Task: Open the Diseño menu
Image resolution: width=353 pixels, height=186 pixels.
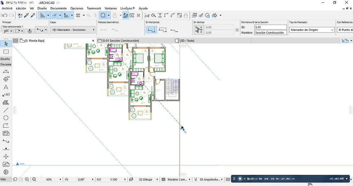Action: 42,8
